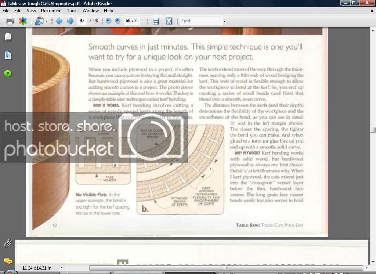
Task: Open the Tools menu
Action: click(72, 11)
